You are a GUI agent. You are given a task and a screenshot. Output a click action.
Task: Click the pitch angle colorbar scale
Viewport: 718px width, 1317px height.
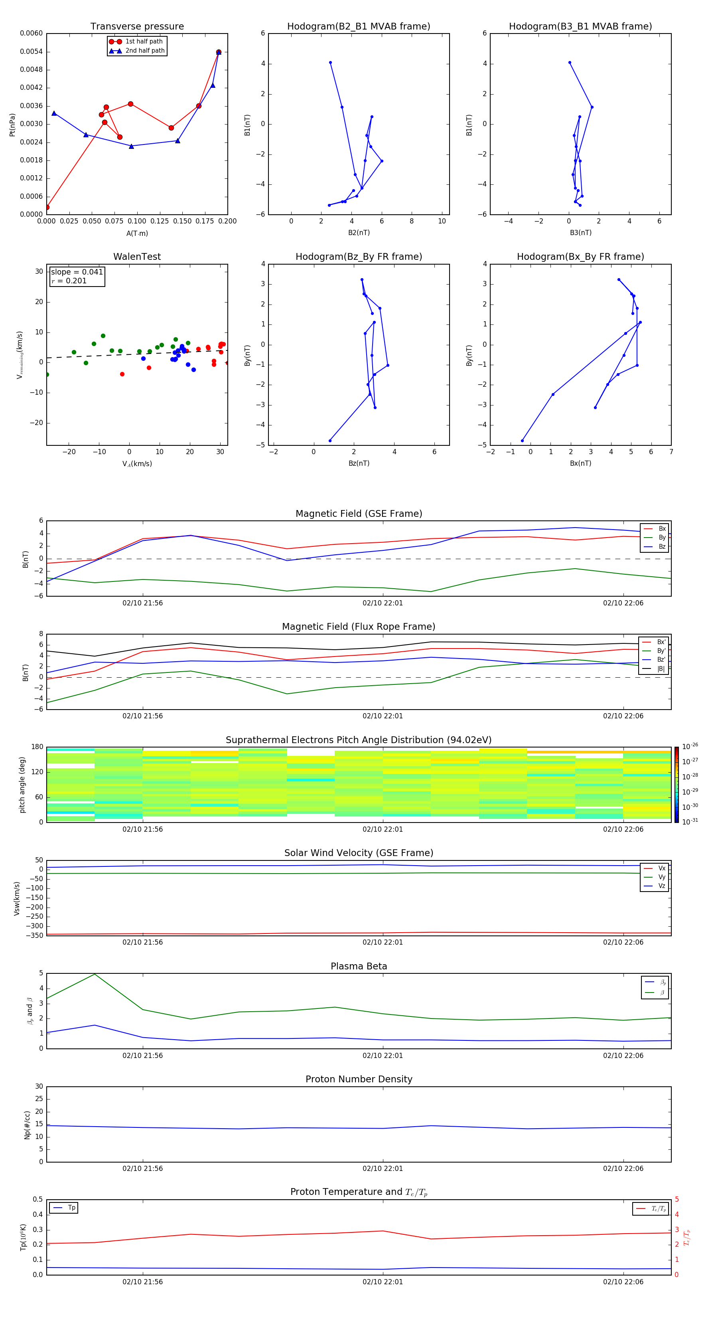pyautogui.click(x=676, y=785)
